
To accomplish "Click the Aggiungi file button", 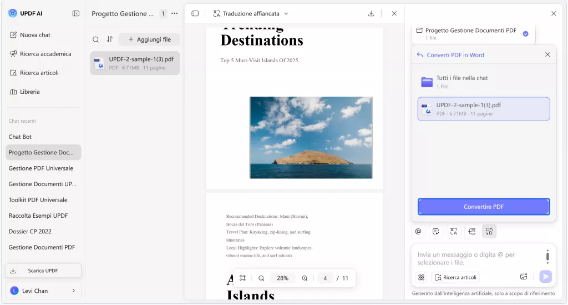I will tap(149, 39).
